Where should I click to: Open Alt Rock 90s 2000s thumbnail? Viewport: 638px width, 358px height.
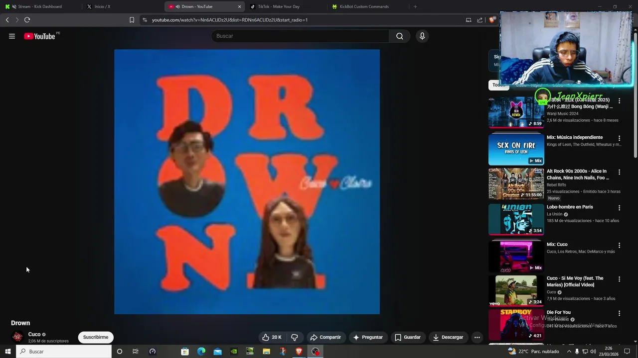click(516, 183)
